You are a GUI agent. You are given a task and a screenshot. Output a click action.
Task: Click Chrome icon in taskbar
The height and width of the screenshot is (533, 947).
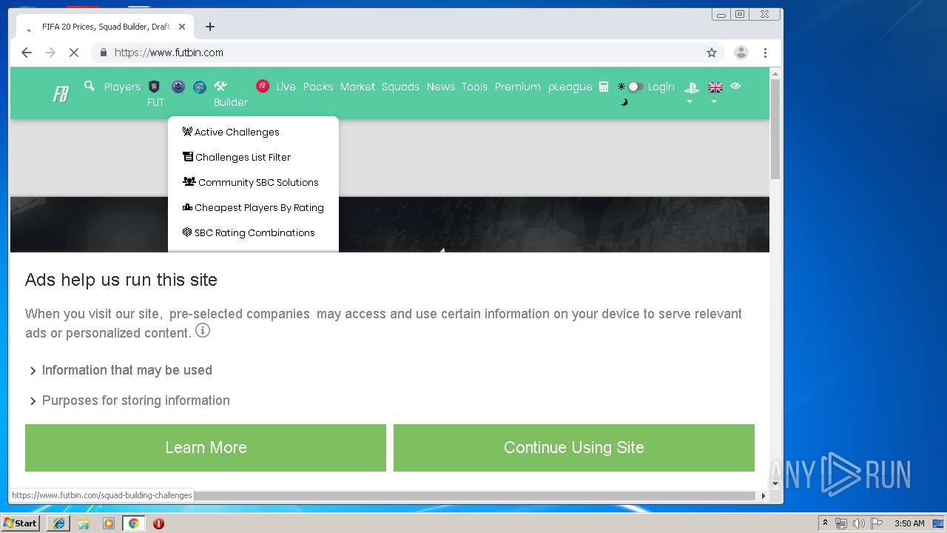point(133,523)
